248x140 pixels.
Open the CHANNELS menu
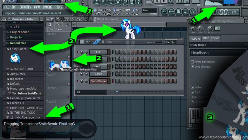pos(25,7)
